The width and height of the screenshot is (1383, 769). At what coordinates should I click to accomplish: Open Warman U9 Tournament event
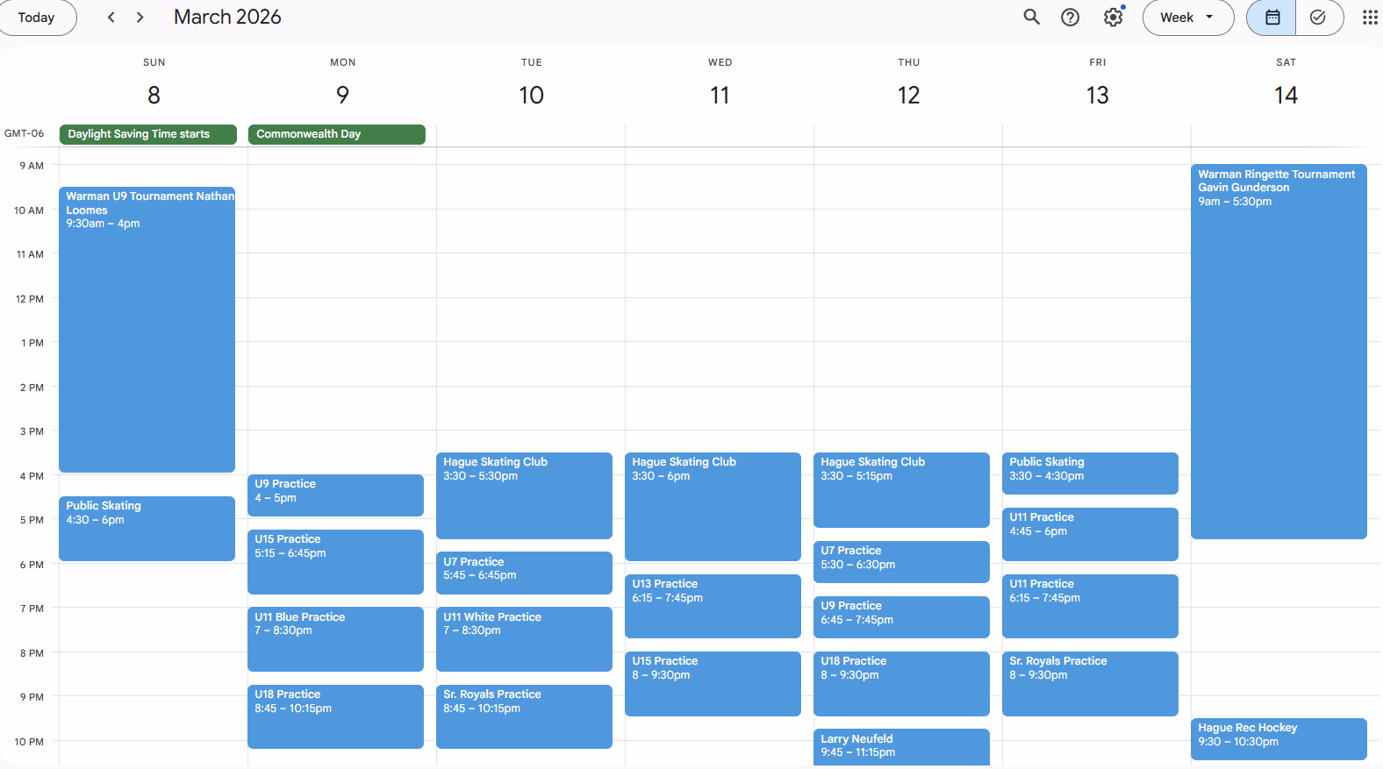tap(147, 329)
